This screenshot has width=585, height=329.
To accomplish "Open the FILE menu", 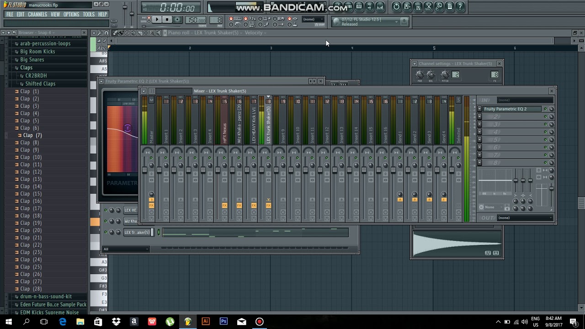I will point(10,14).
